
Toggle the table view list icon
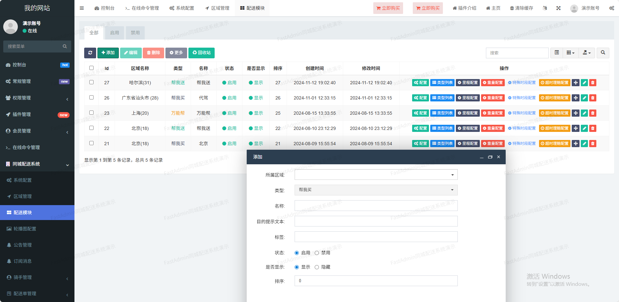point(557,53)
